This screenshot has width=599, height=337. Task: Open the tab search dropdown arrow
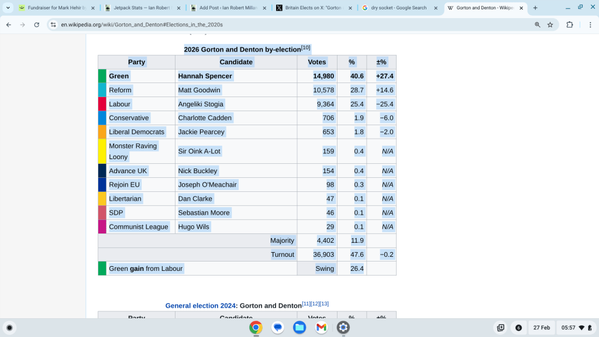8,8
